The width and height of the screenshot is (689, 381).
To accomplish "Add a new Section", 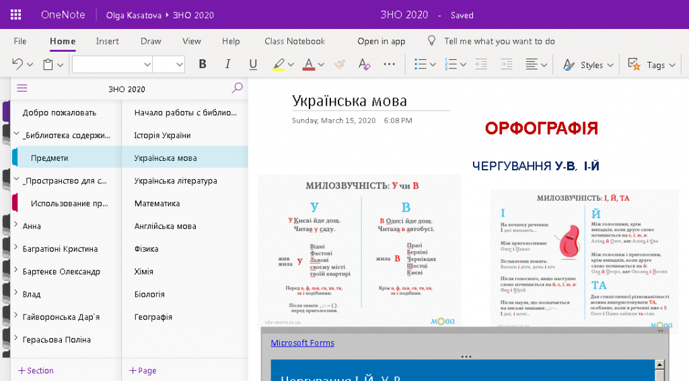I will click(36, 370).
